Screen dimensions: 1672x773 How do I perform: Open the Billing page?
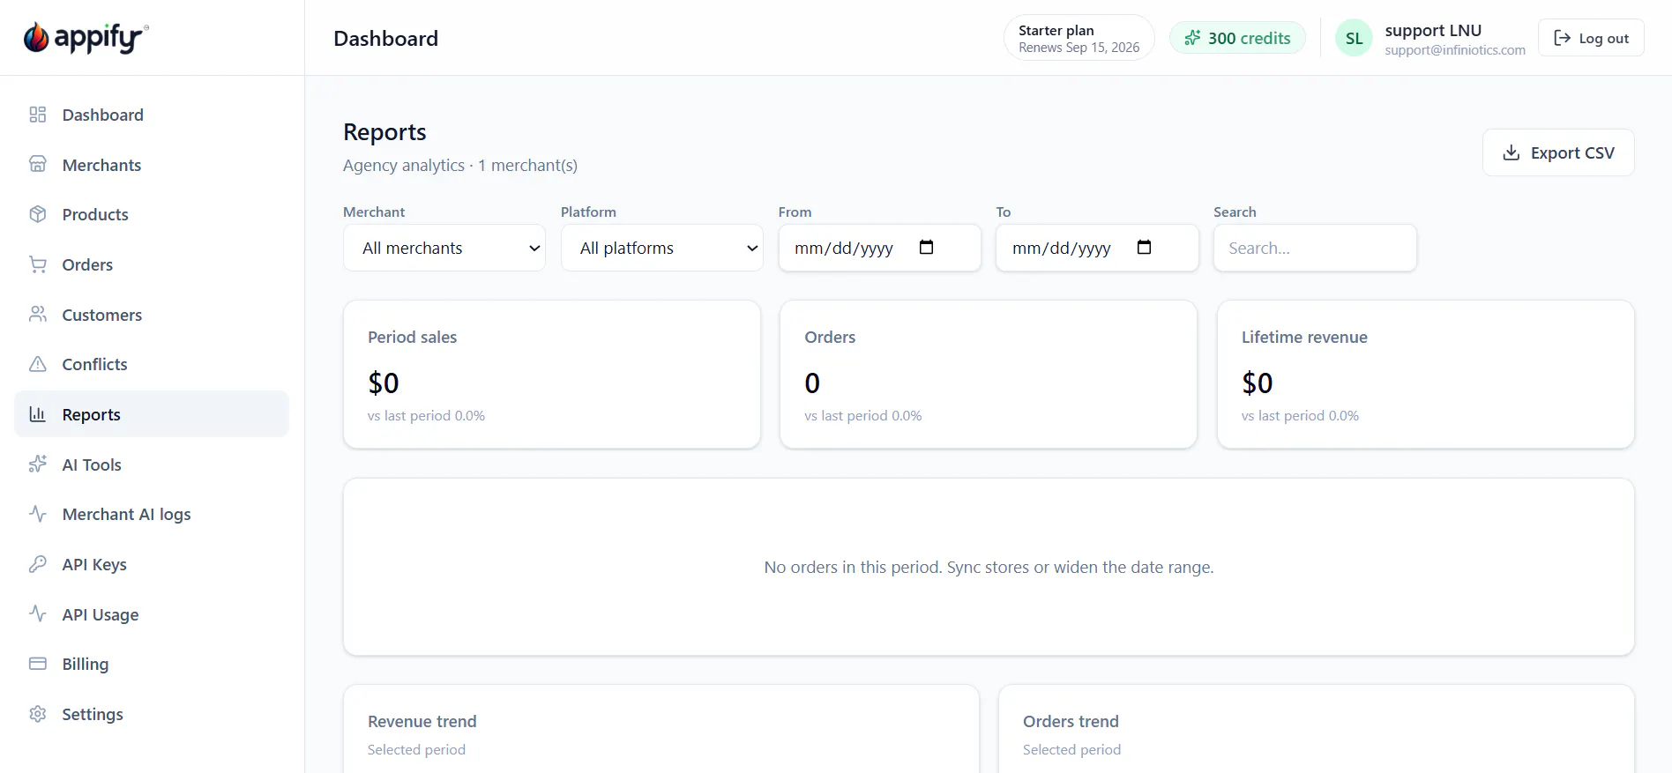[152, 664]
